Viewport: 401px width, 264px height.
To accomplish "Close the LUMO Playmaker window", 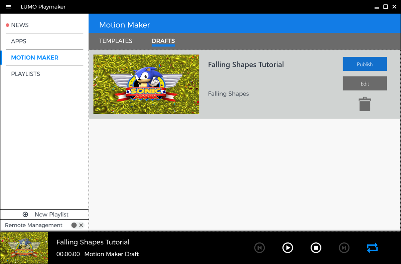I will pos(394,7).
